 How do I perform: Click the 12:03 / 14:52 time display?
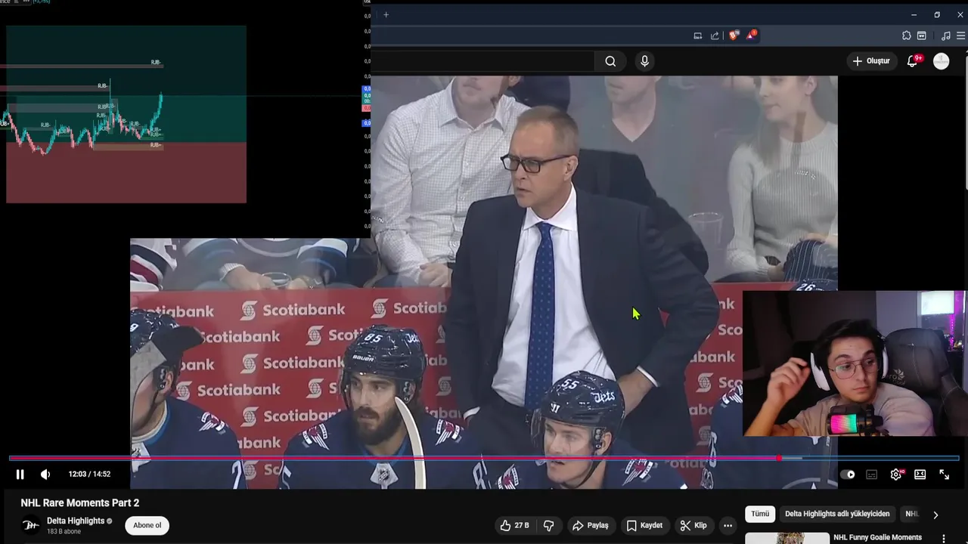tap(89, 474)
